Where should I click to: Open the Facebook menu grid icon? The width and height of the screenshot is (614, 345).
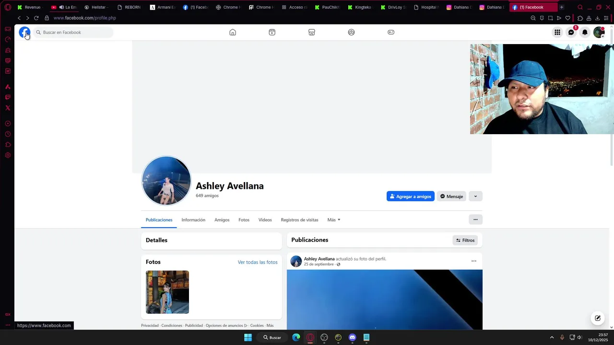click(x=557, y=32)
